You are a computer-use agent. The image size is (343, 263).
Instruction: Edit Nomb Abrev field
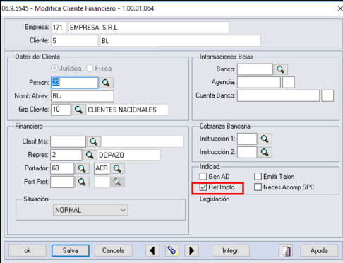(x=83, y=96)
